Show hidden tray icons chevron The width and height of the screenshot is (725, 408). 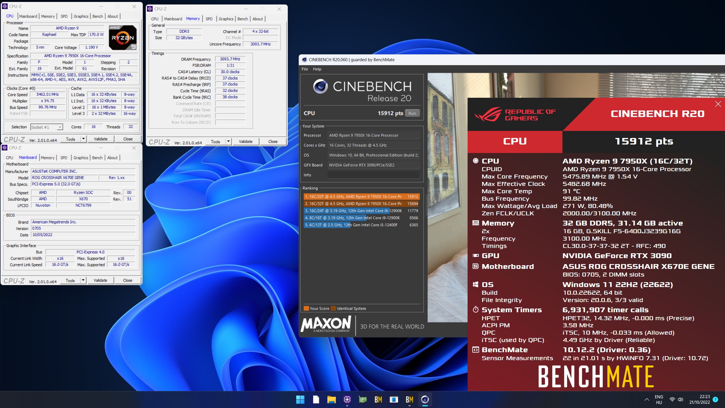647,399
